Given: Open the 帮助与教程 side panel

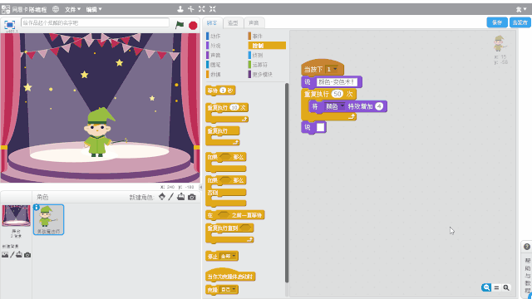Looking at the screenshot, I should click(x=527, y=275).
